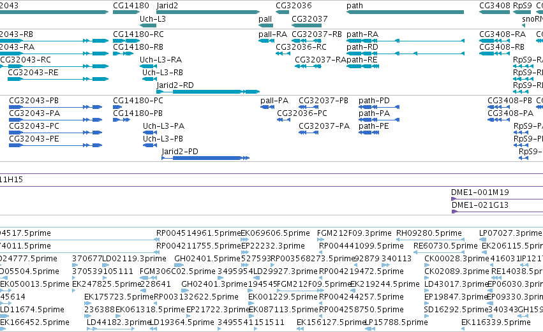543x332 pixels.
Task: Click EST label LP15788.5prime
Action: pos(397,322)
